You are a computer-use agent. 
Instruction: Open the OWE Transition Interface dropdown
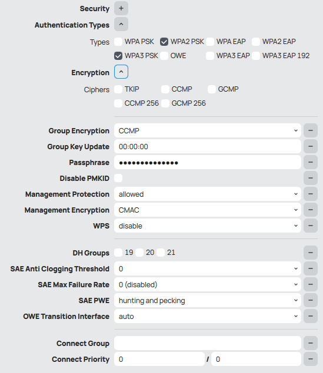point(208,316)
